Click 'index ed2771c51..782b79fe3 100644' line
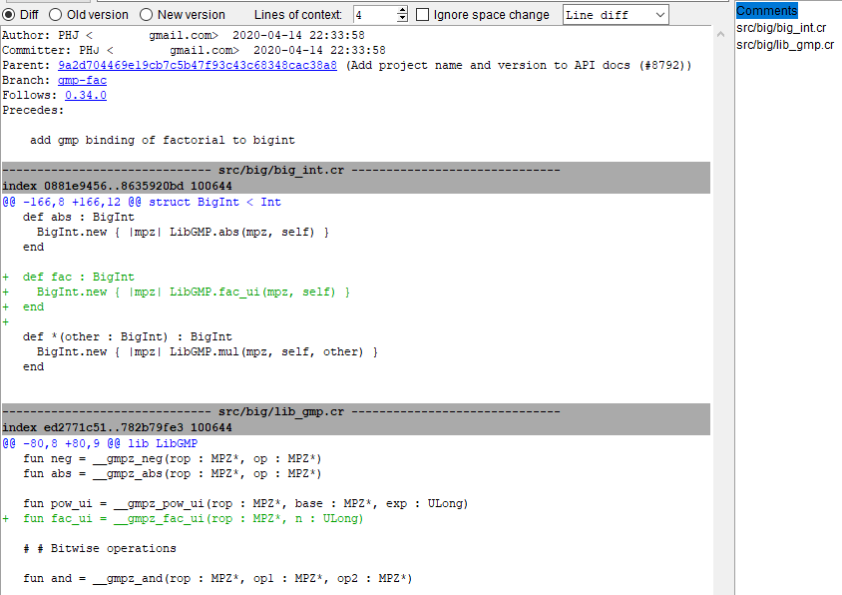The image size is (842, 595). pos(117,428)
